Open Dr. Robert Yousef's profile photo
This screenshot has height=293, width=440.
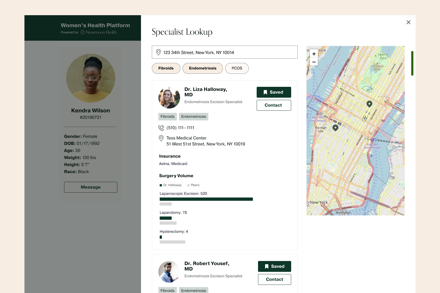(169, 272)
